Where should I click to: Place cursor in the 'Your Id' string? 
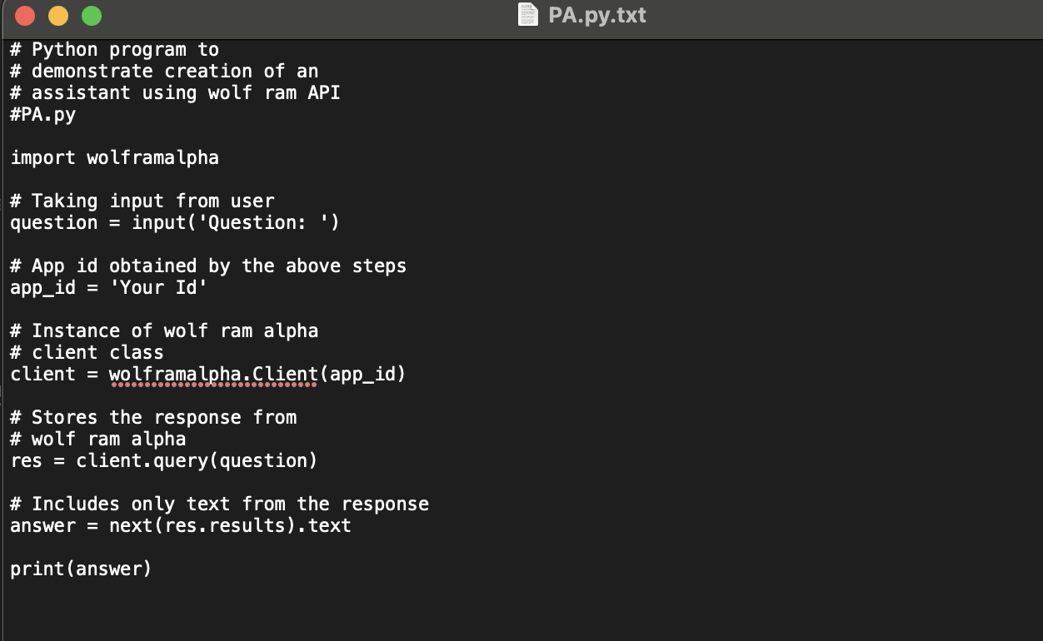point(164,287)
